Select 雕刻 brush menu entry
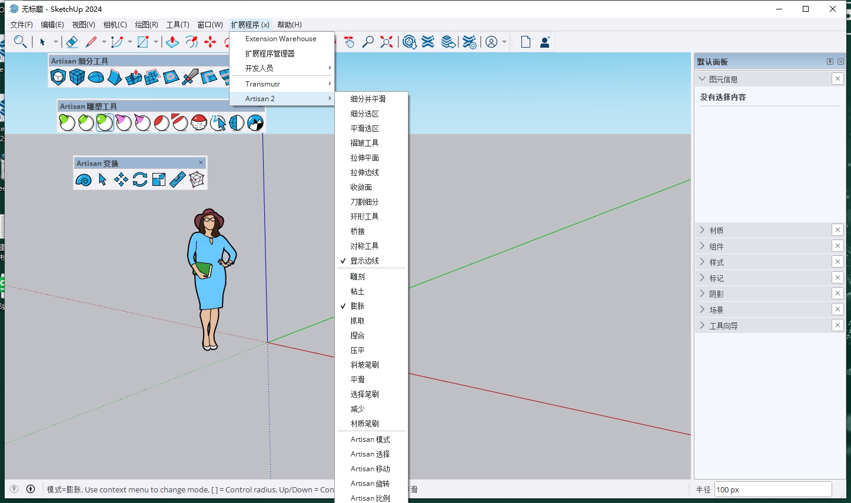This screenshot has height=503, width=851. 371,277
